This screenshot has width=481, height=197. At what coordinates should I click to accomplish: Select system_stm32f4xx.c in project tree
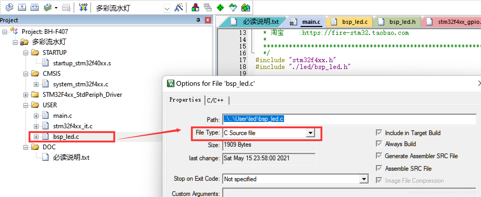(x=81, y=84)
